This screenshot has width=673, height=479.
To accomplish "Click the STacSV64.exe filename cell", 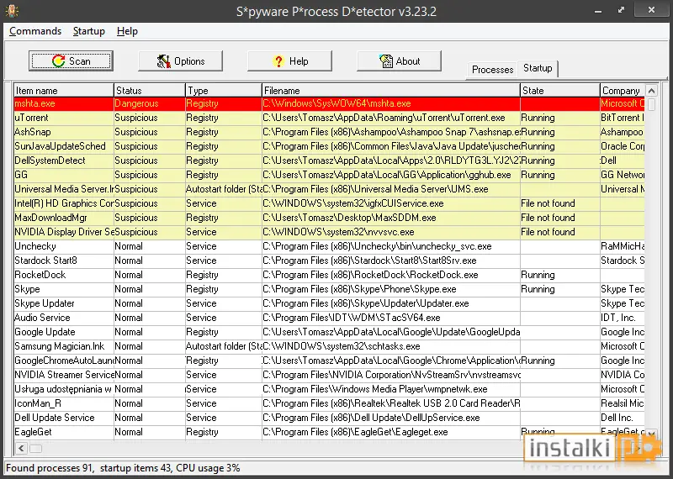I will (x=391, y=318).
